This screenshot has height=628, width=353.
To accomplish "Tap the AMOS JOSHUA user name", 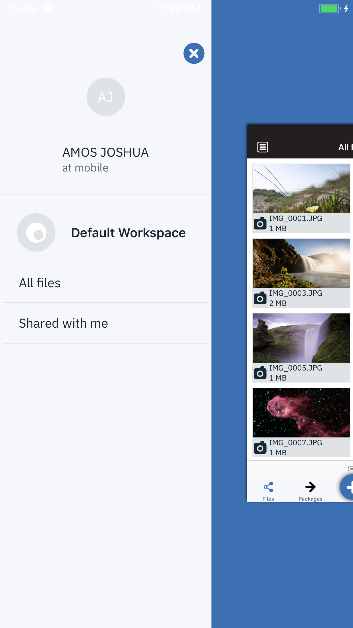I will tap(105, 152).
